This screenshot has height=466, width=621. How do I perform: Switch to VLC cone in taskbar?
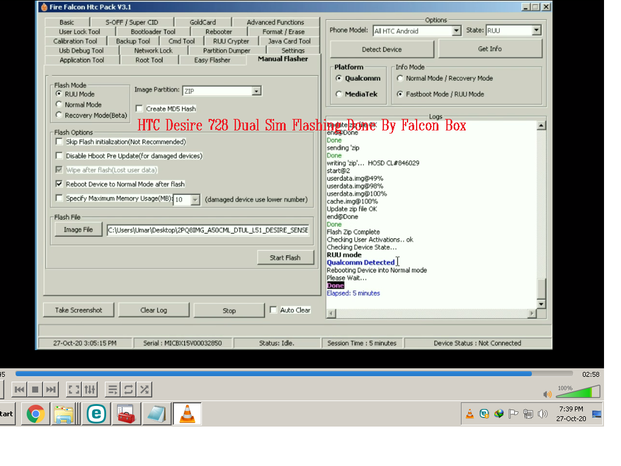[187, 414]
